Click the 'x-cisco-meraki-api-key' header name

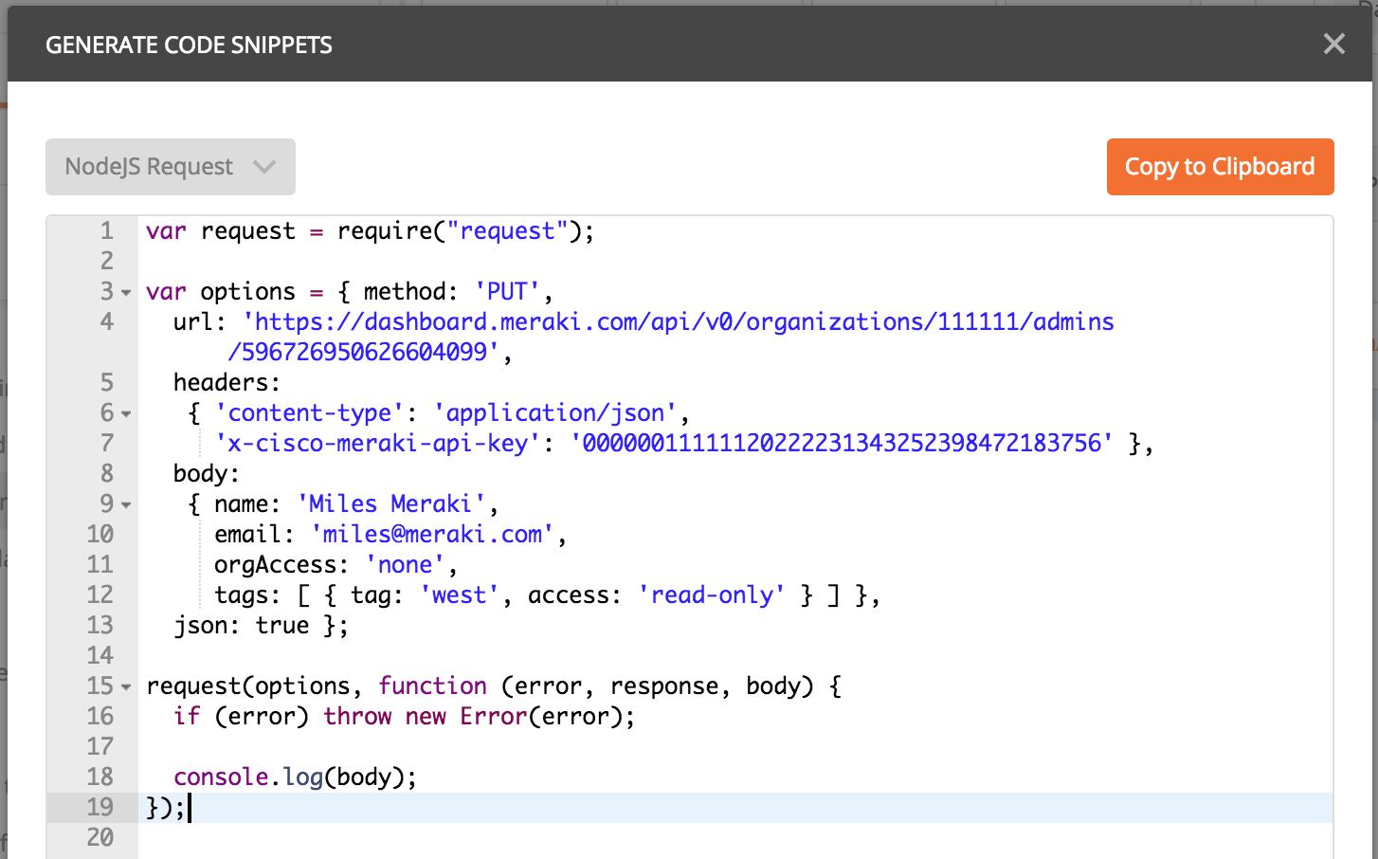pos(378,443)
